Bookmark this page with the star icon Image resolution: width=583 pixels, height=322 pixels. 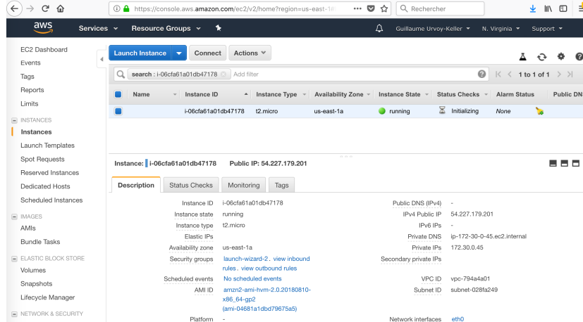[384, 8]
